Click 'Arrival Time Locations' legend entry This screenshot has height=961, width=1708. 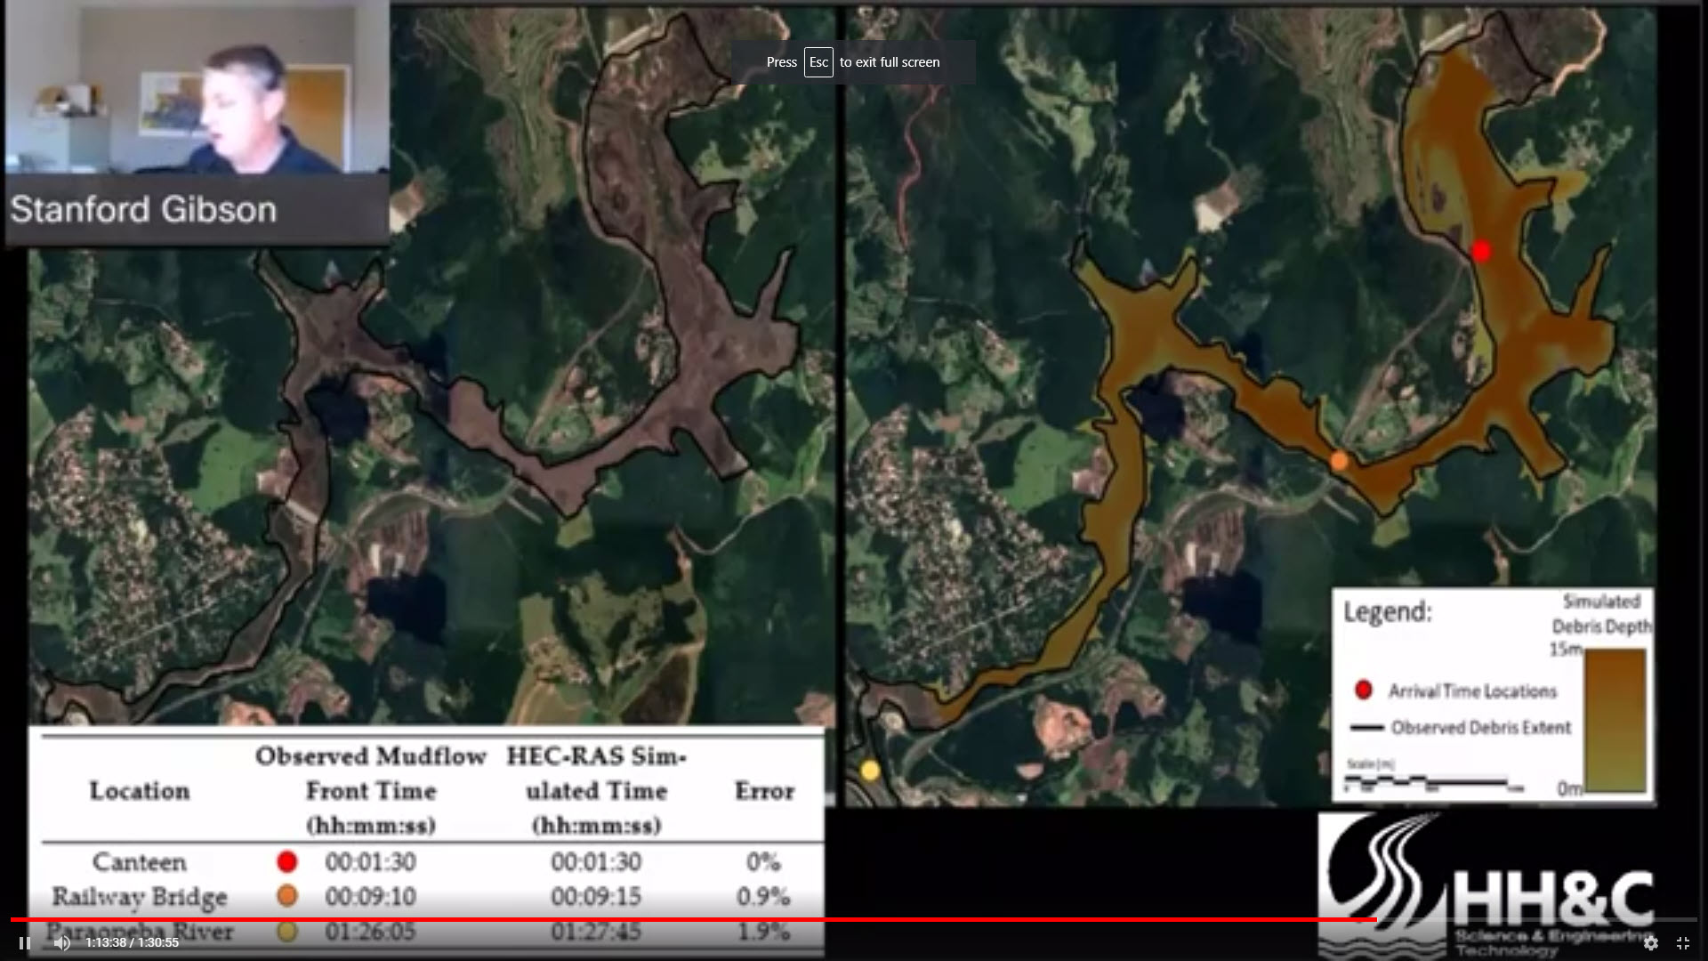click(x=1472, y=690)
